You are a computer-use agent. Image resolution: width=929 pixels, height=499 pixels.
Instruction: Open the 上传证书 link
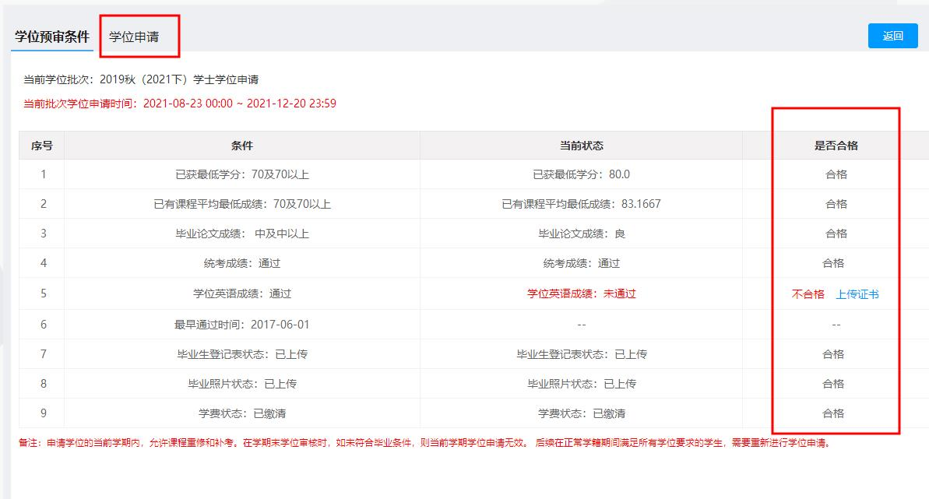[x=857, y=294]
